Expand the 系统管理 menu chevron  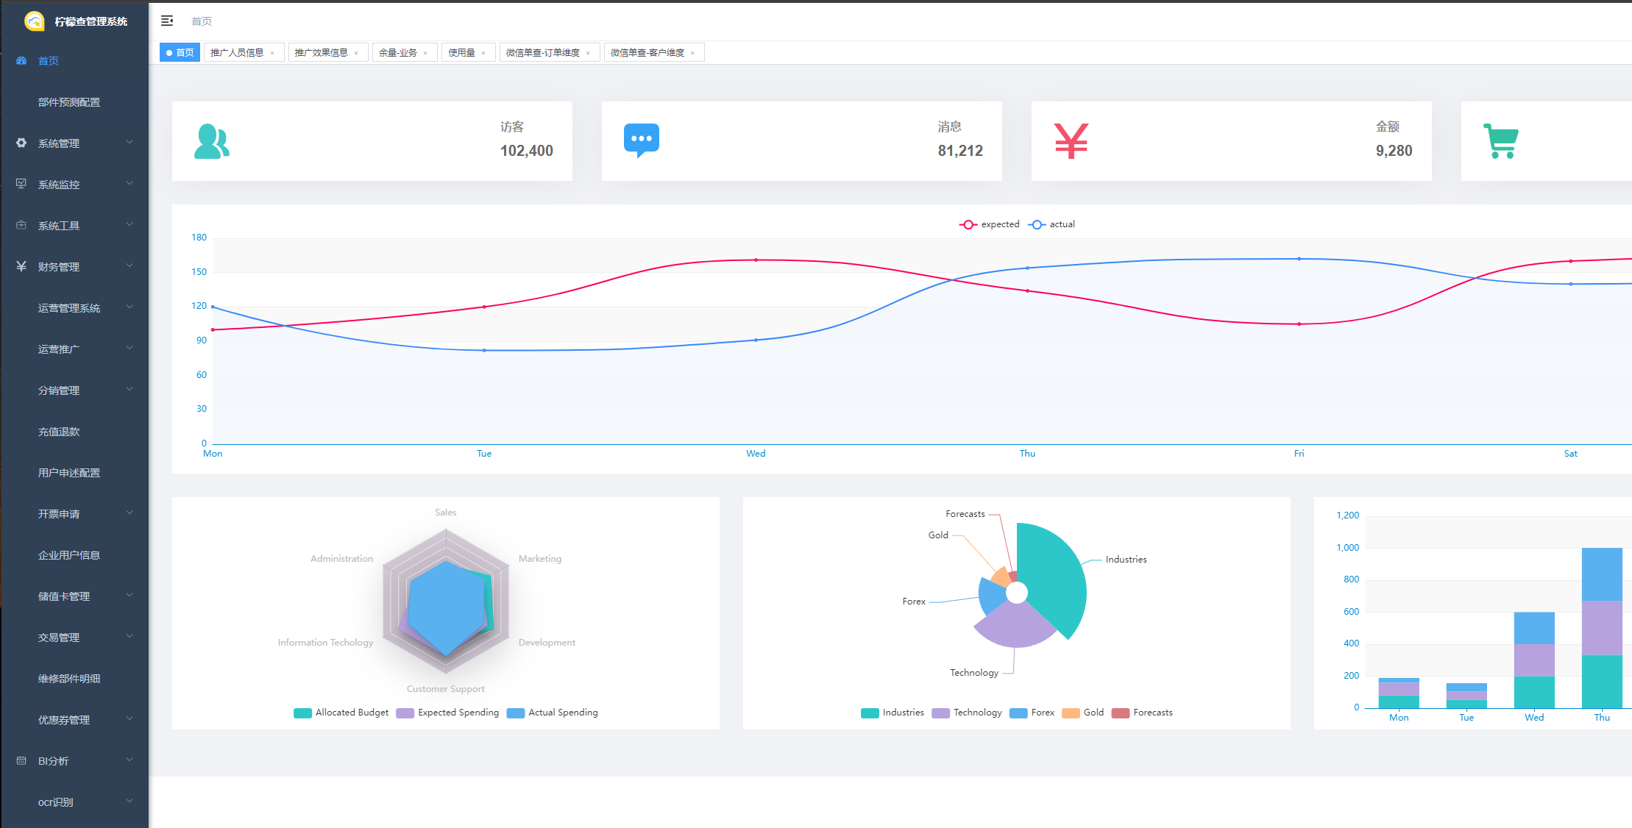(130, 142)
